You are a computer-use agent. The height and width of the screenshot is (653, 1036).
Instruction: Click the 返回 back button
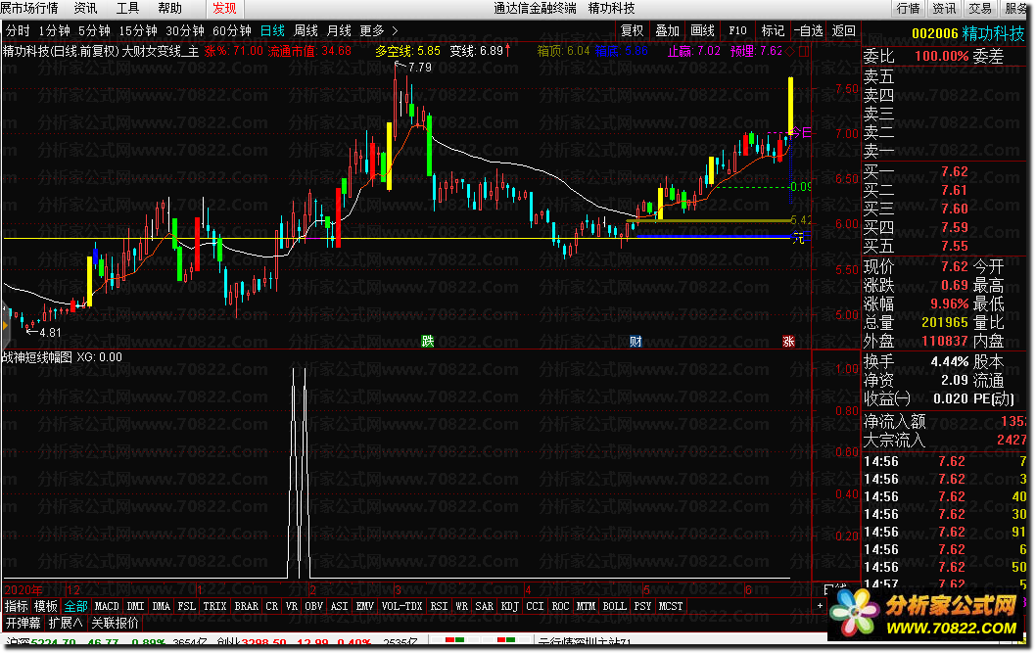click(x=844, y=31)
